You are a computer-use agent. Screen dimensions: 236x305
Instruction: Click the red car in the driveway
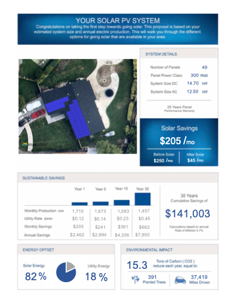click(38, 114)
